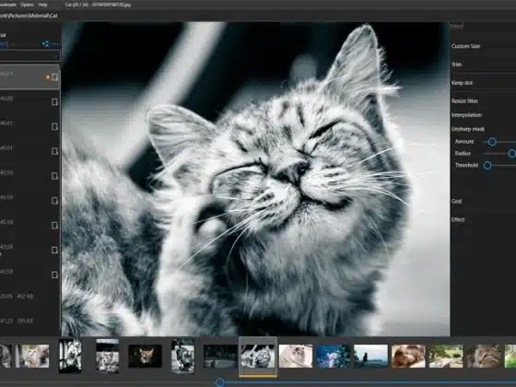Open the three-dots more menu in left panel
The height and width of the screenshot is (387, 516).
pyautogui.click(x=55, y=44)
